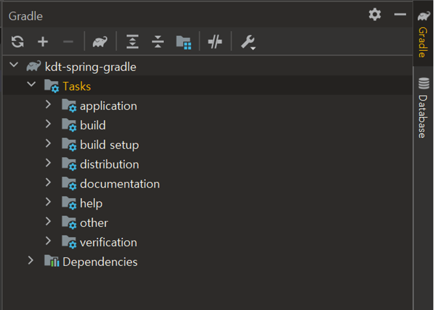The image size is (434, 310).
Task: Click the Gradle panel title
Action: 26,16
